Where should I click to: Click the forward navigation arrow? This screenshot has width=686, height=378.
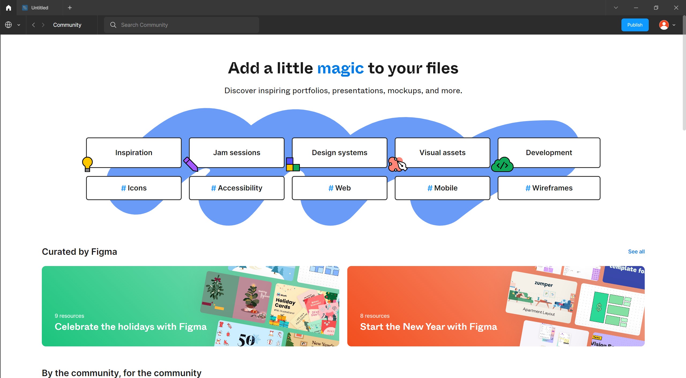(43, 25)
